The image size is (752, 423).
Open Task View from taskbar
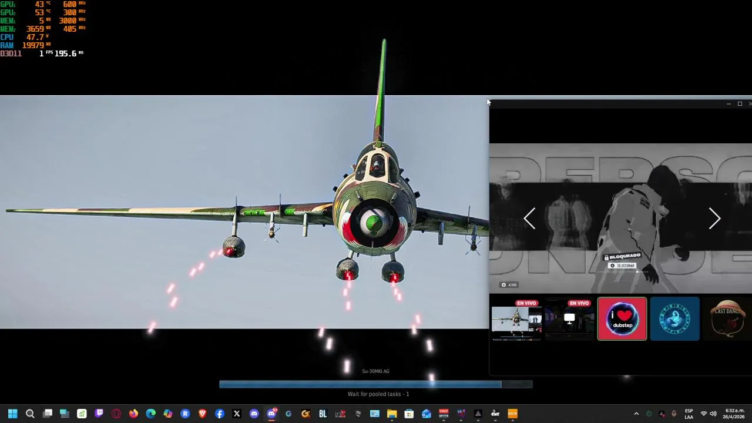click(48, 414)
